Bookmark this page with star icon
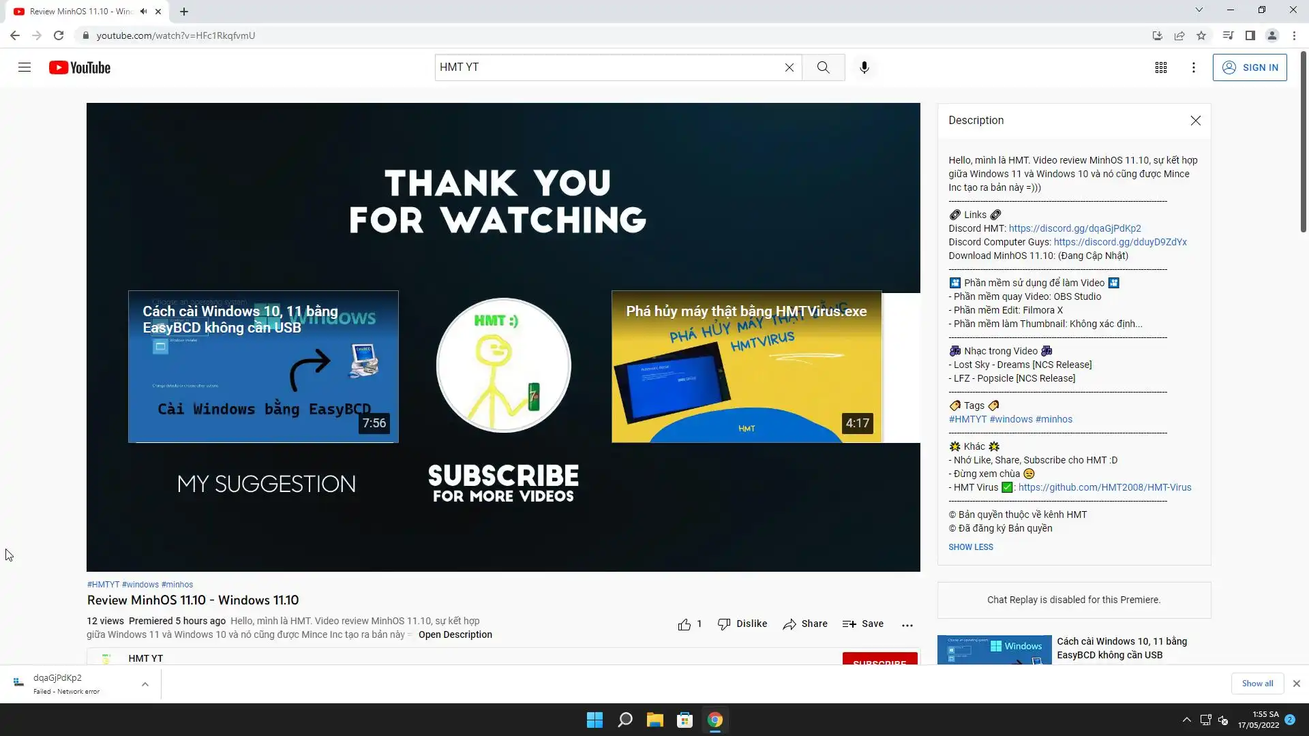The width and height of the screenshot is (1309, 736). point(1201,35)
